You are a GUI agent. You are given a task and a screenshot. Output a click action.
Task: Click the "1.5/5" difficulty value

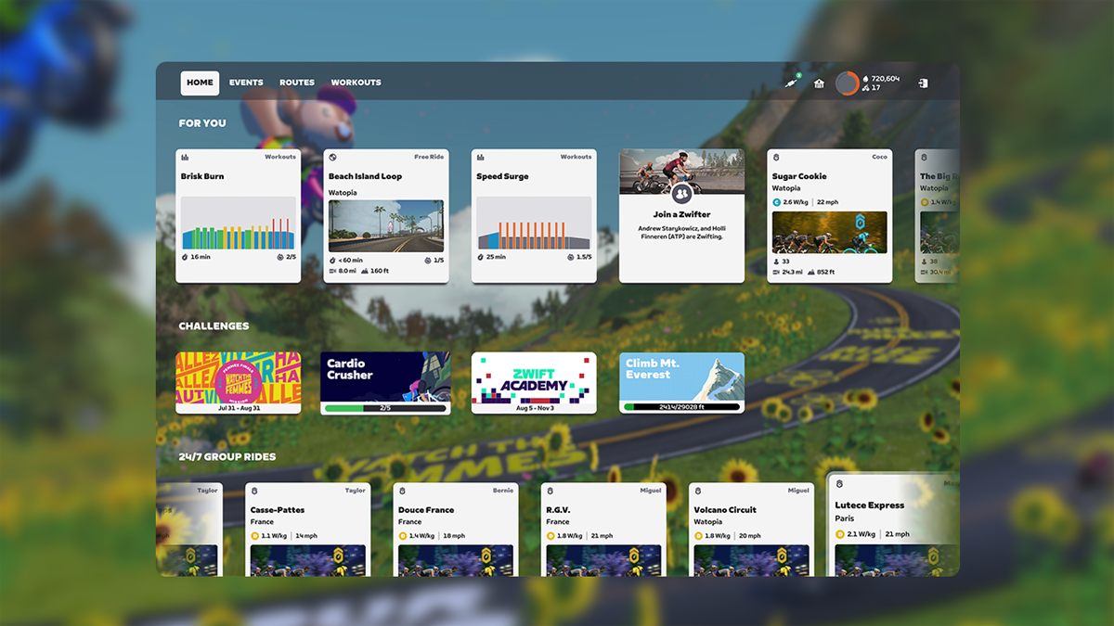coord(583,258)
